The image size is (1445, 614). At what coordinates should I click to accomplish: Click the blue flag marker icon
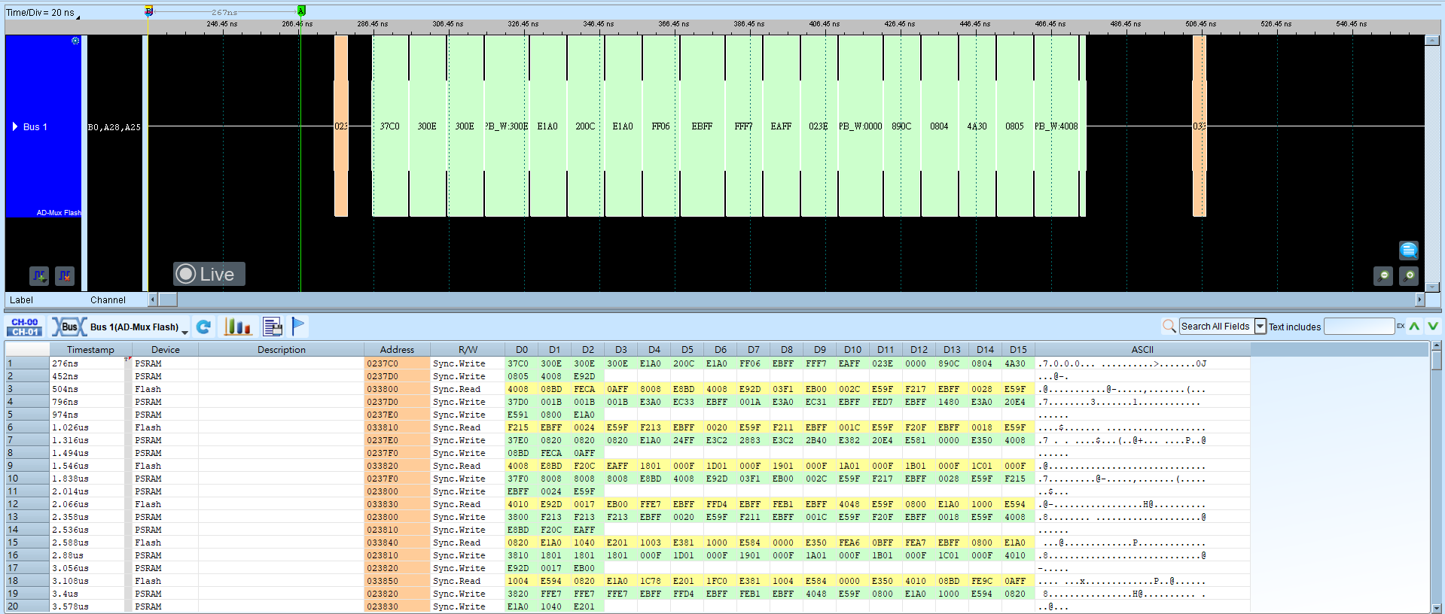(298, 327)
